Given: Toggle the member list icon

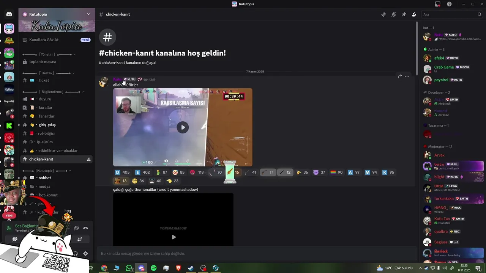Looking at the screenshot, I should (x=414, y=14).
